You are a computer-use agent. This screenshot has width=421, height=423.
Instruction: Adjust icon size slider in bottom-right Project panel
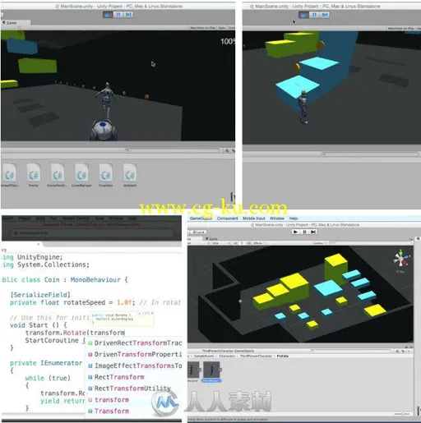click(x=402, y=414)
